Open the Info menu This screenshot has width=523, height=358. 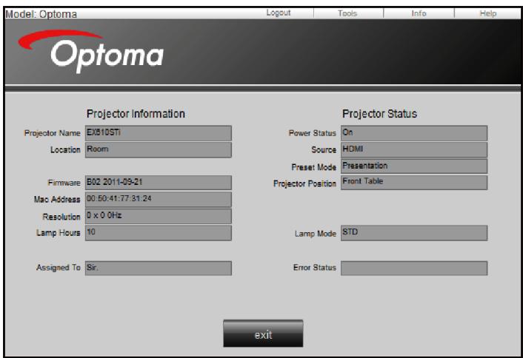(419, 13)
